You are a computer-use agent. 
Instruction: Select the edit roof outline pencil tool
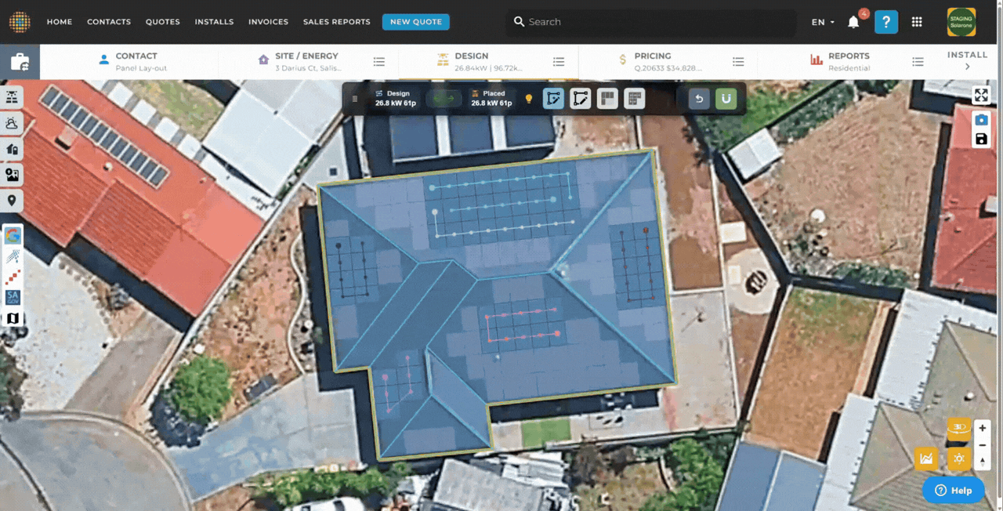(581, 99)
